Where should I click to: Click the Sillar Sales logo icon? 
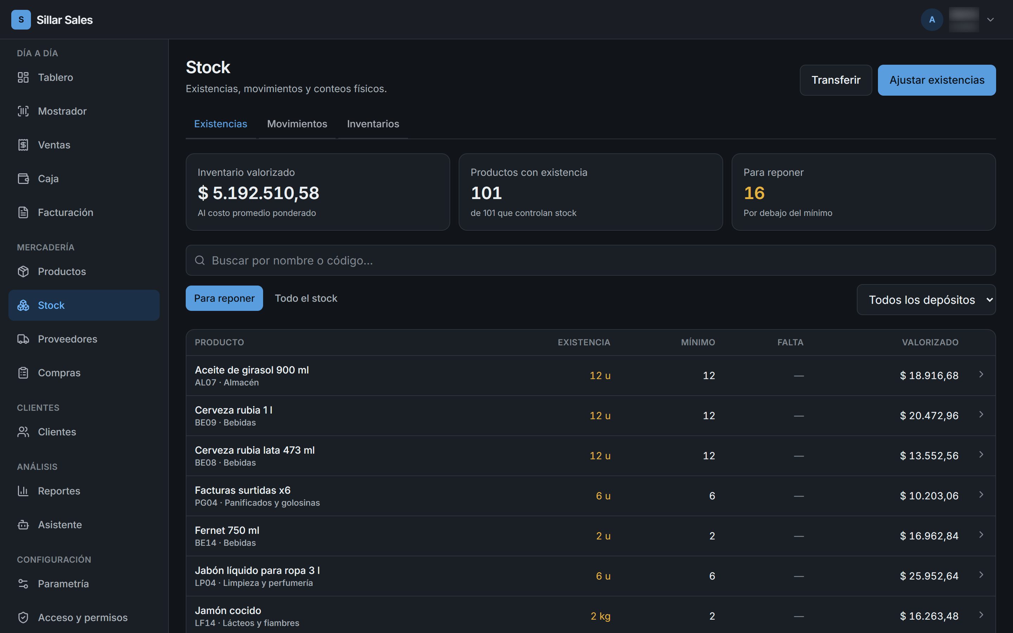21,20
